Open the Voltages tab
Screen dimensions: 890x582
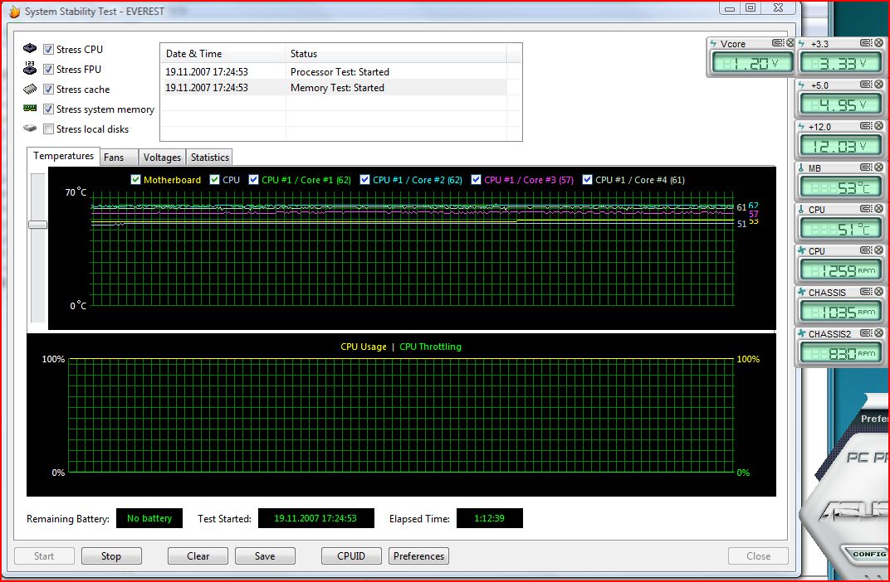pyautogui.click(x=162, y=158)
